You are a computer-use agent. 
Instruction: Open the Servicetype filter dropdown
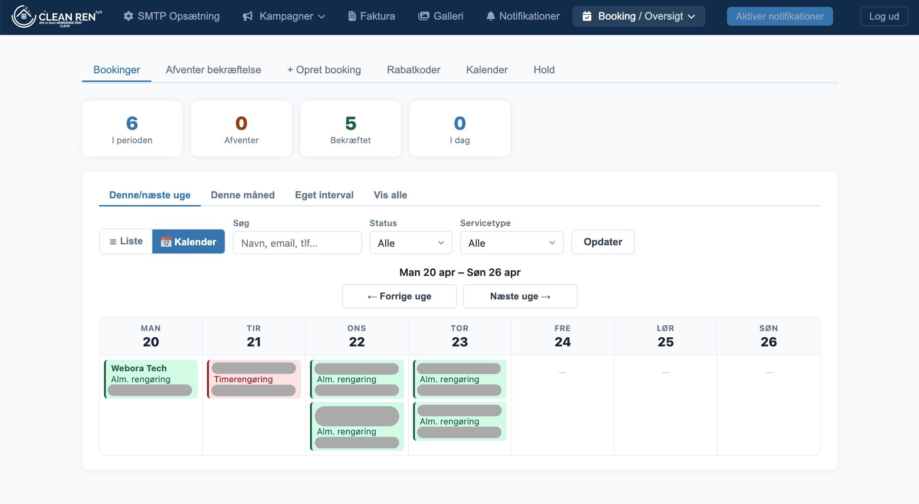click(x=511, y=243)
